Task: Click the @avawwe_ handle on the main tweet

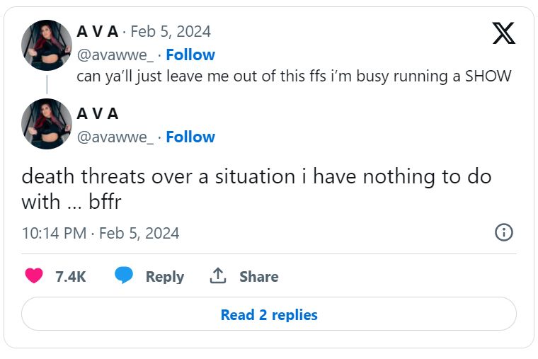Action: (x=115, y=137)
